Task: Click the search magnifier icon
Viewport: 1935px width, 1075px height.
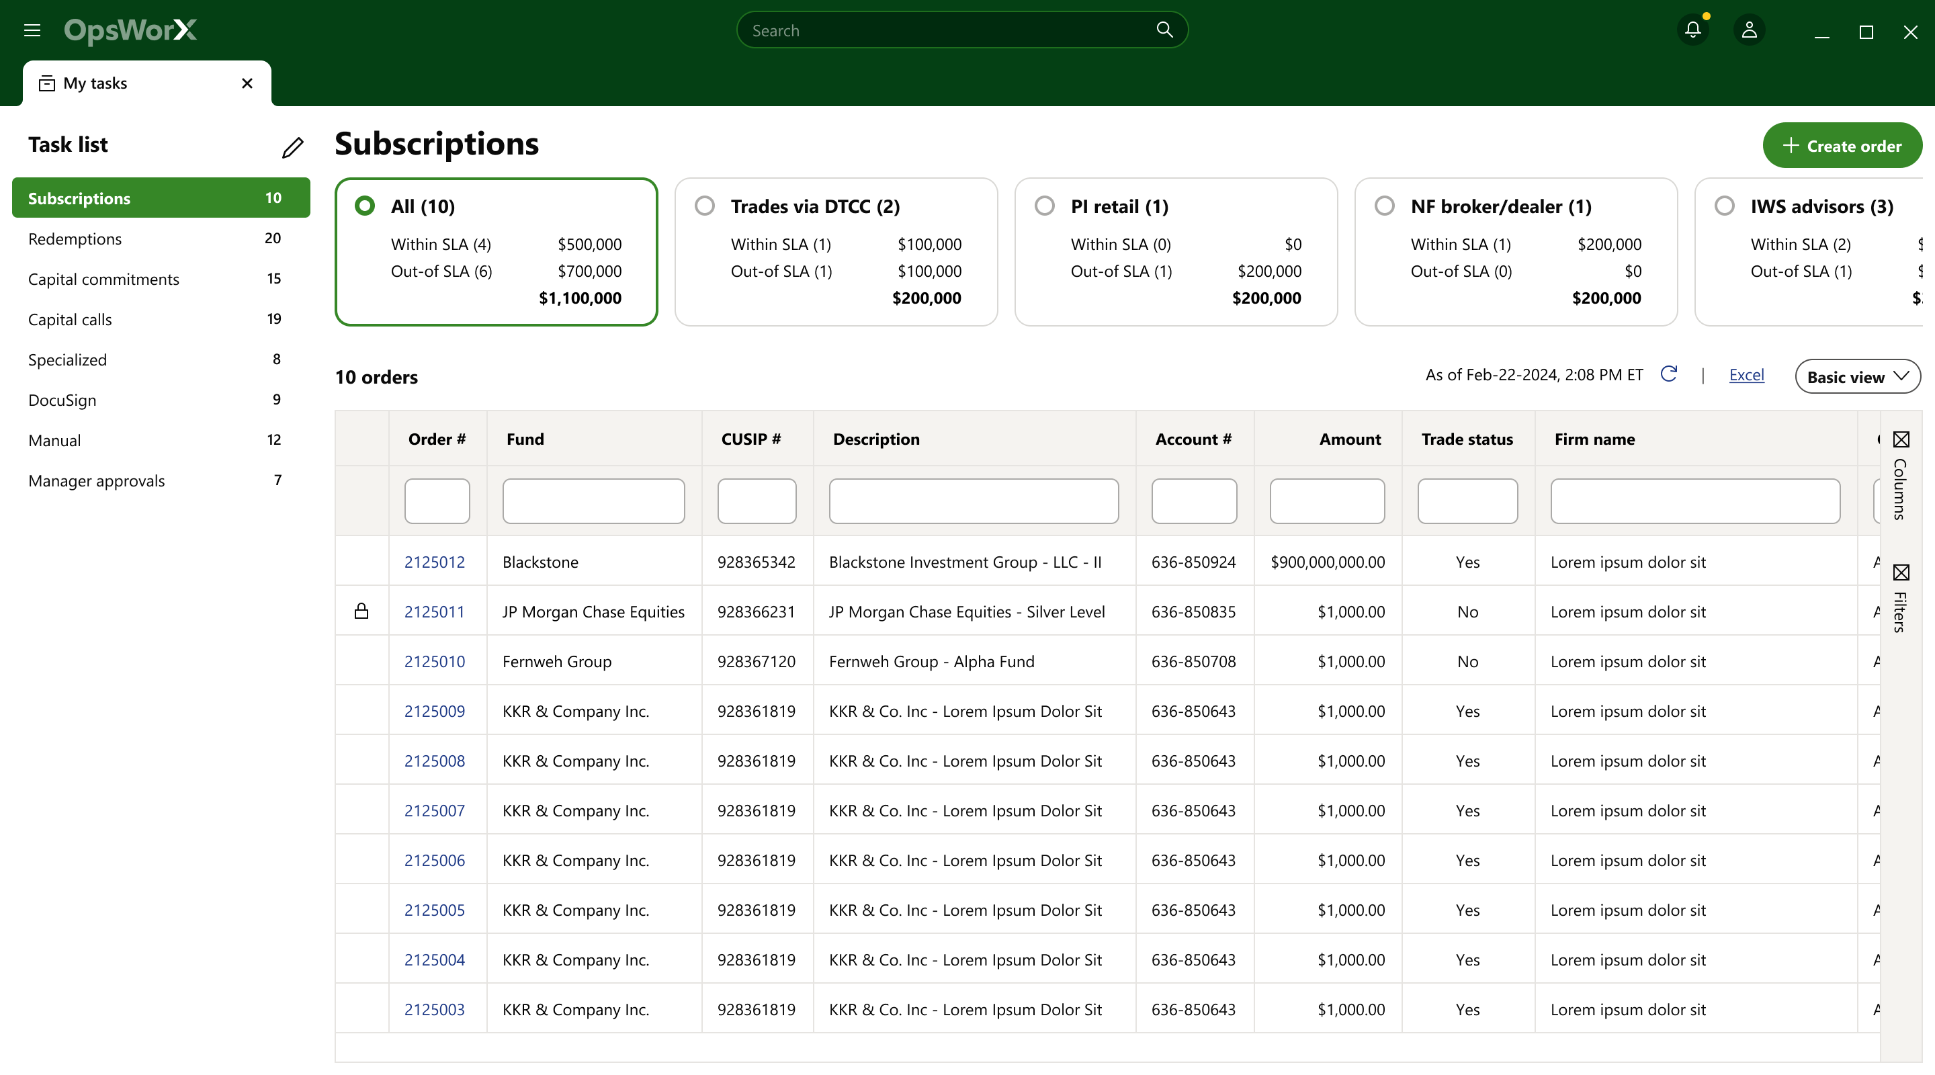Action: (1164, 30)
